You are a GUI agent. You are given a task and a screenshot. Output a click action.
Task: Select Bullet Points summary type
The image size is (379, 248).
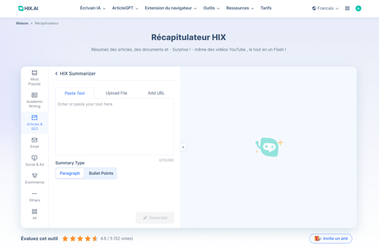pyautogui.click(x=101, y=173)
